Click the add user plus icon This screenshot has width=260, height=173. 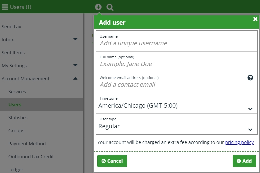[x=98, y=7]
